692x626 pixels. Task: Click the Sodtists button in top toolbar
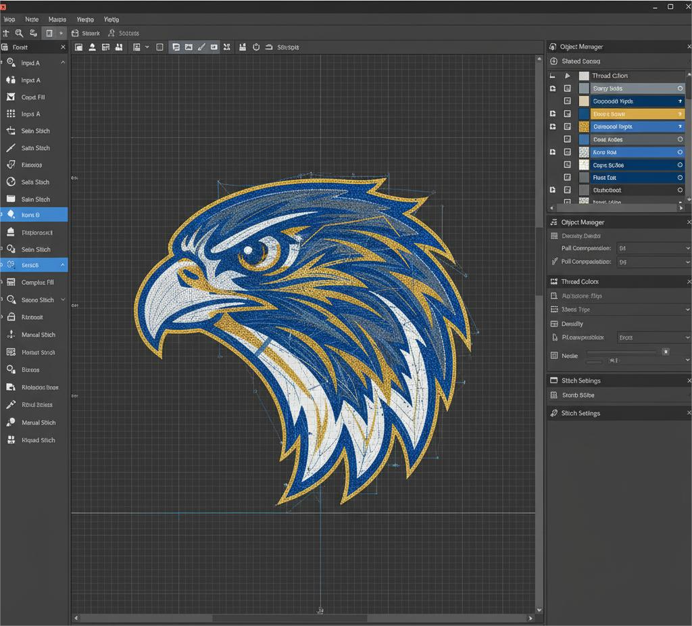point(123,33)
